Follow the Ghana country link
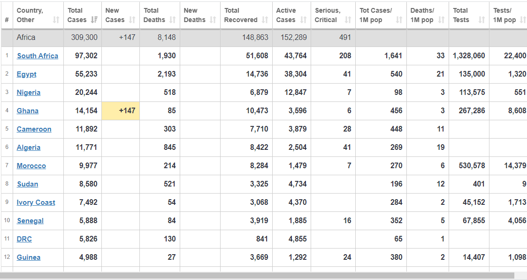Image resolution: width=527 pixels, height=280 pixels. tap(28, 111)
